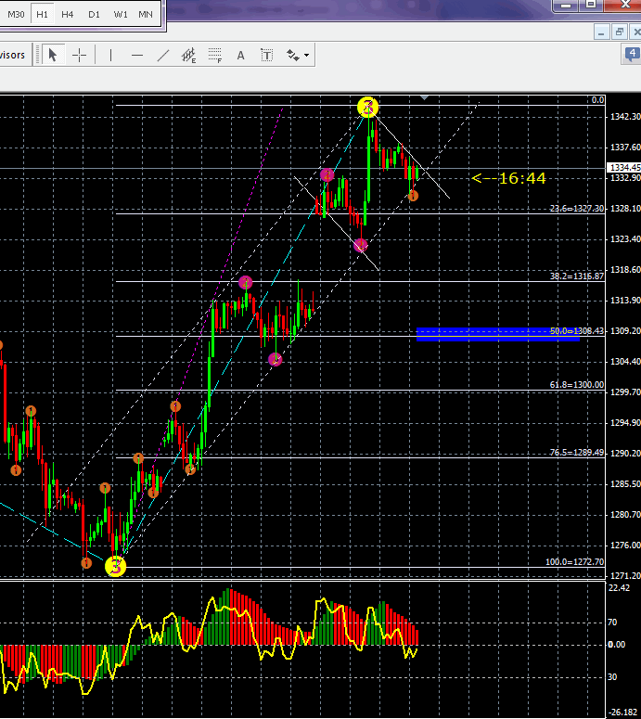
Task: Select the blue rectangle near 50.0 level
Action: click(x=498, y=334)
